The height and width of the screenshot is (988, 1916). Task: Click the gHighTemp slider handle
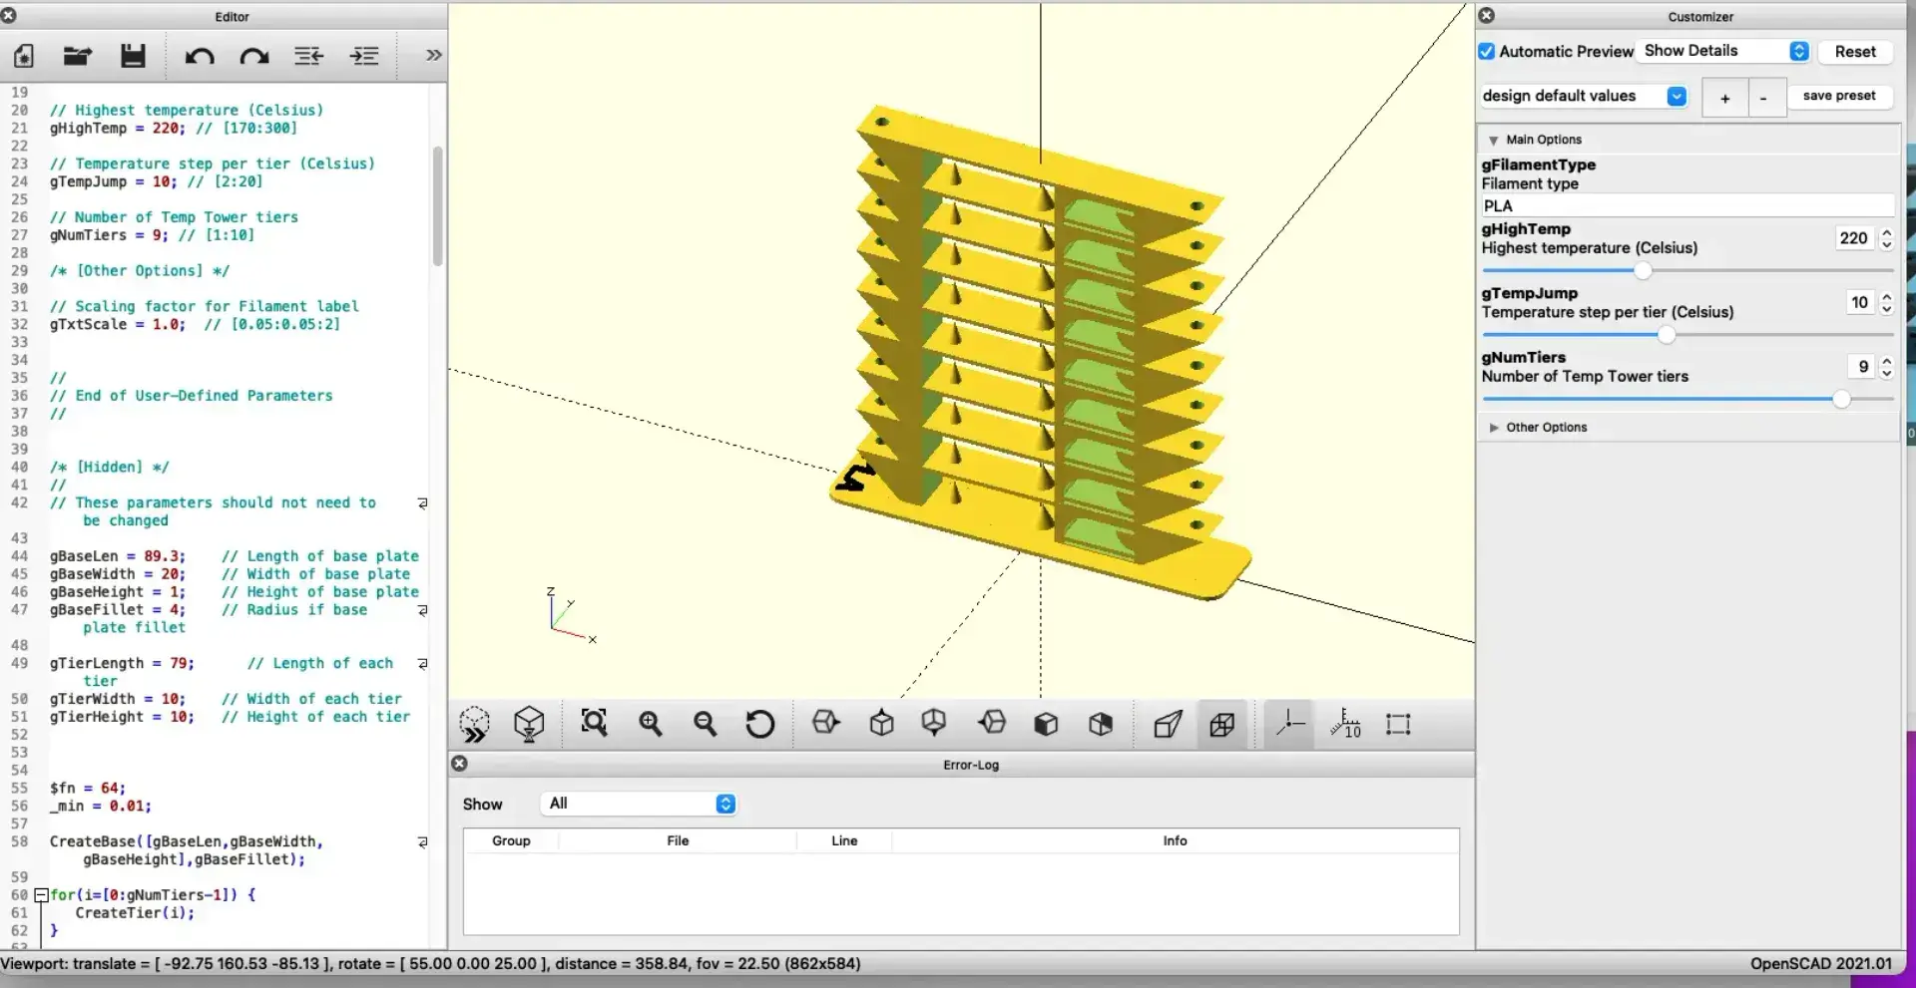pos(1643,271)
